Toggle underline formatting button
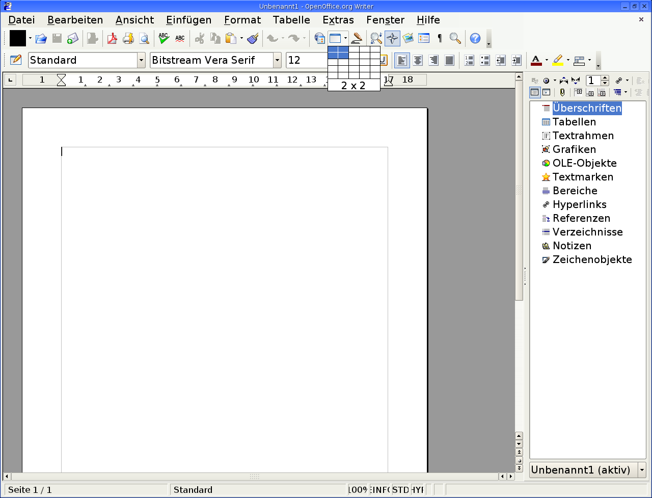652x498 pixels. pos(384,60)
